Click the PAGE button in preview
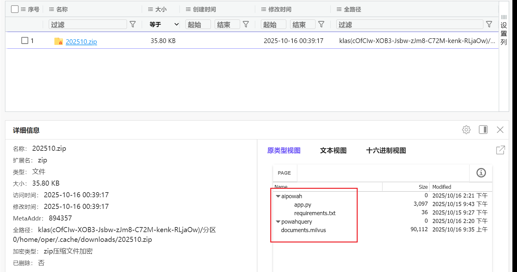The width and height of the screenshot is (517, 272). 284,173
